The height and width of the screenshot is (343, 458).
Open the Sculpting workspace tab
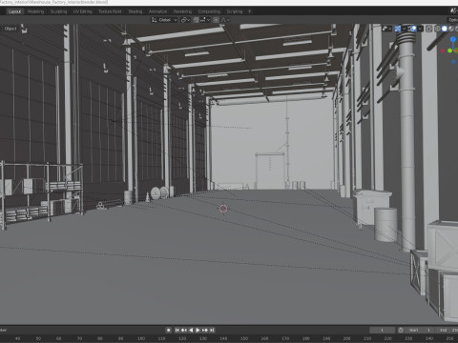(58, 11)
